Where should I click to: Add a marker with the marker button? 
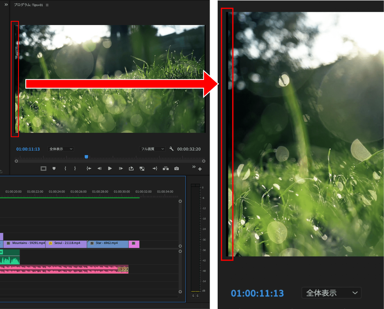(54, 169)
